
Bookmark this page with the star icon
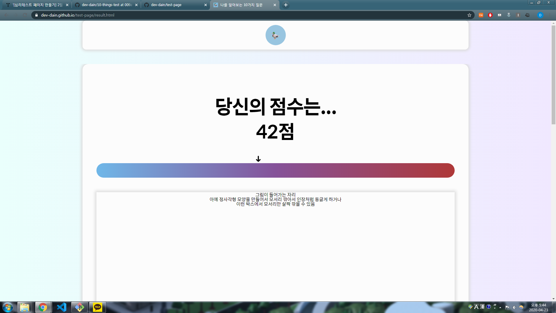[469, 15]
